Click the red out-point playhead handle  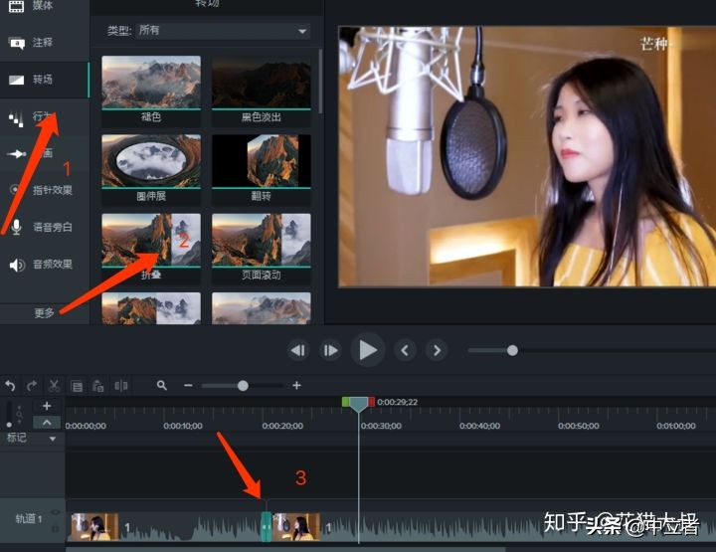[x=372, y=402]
